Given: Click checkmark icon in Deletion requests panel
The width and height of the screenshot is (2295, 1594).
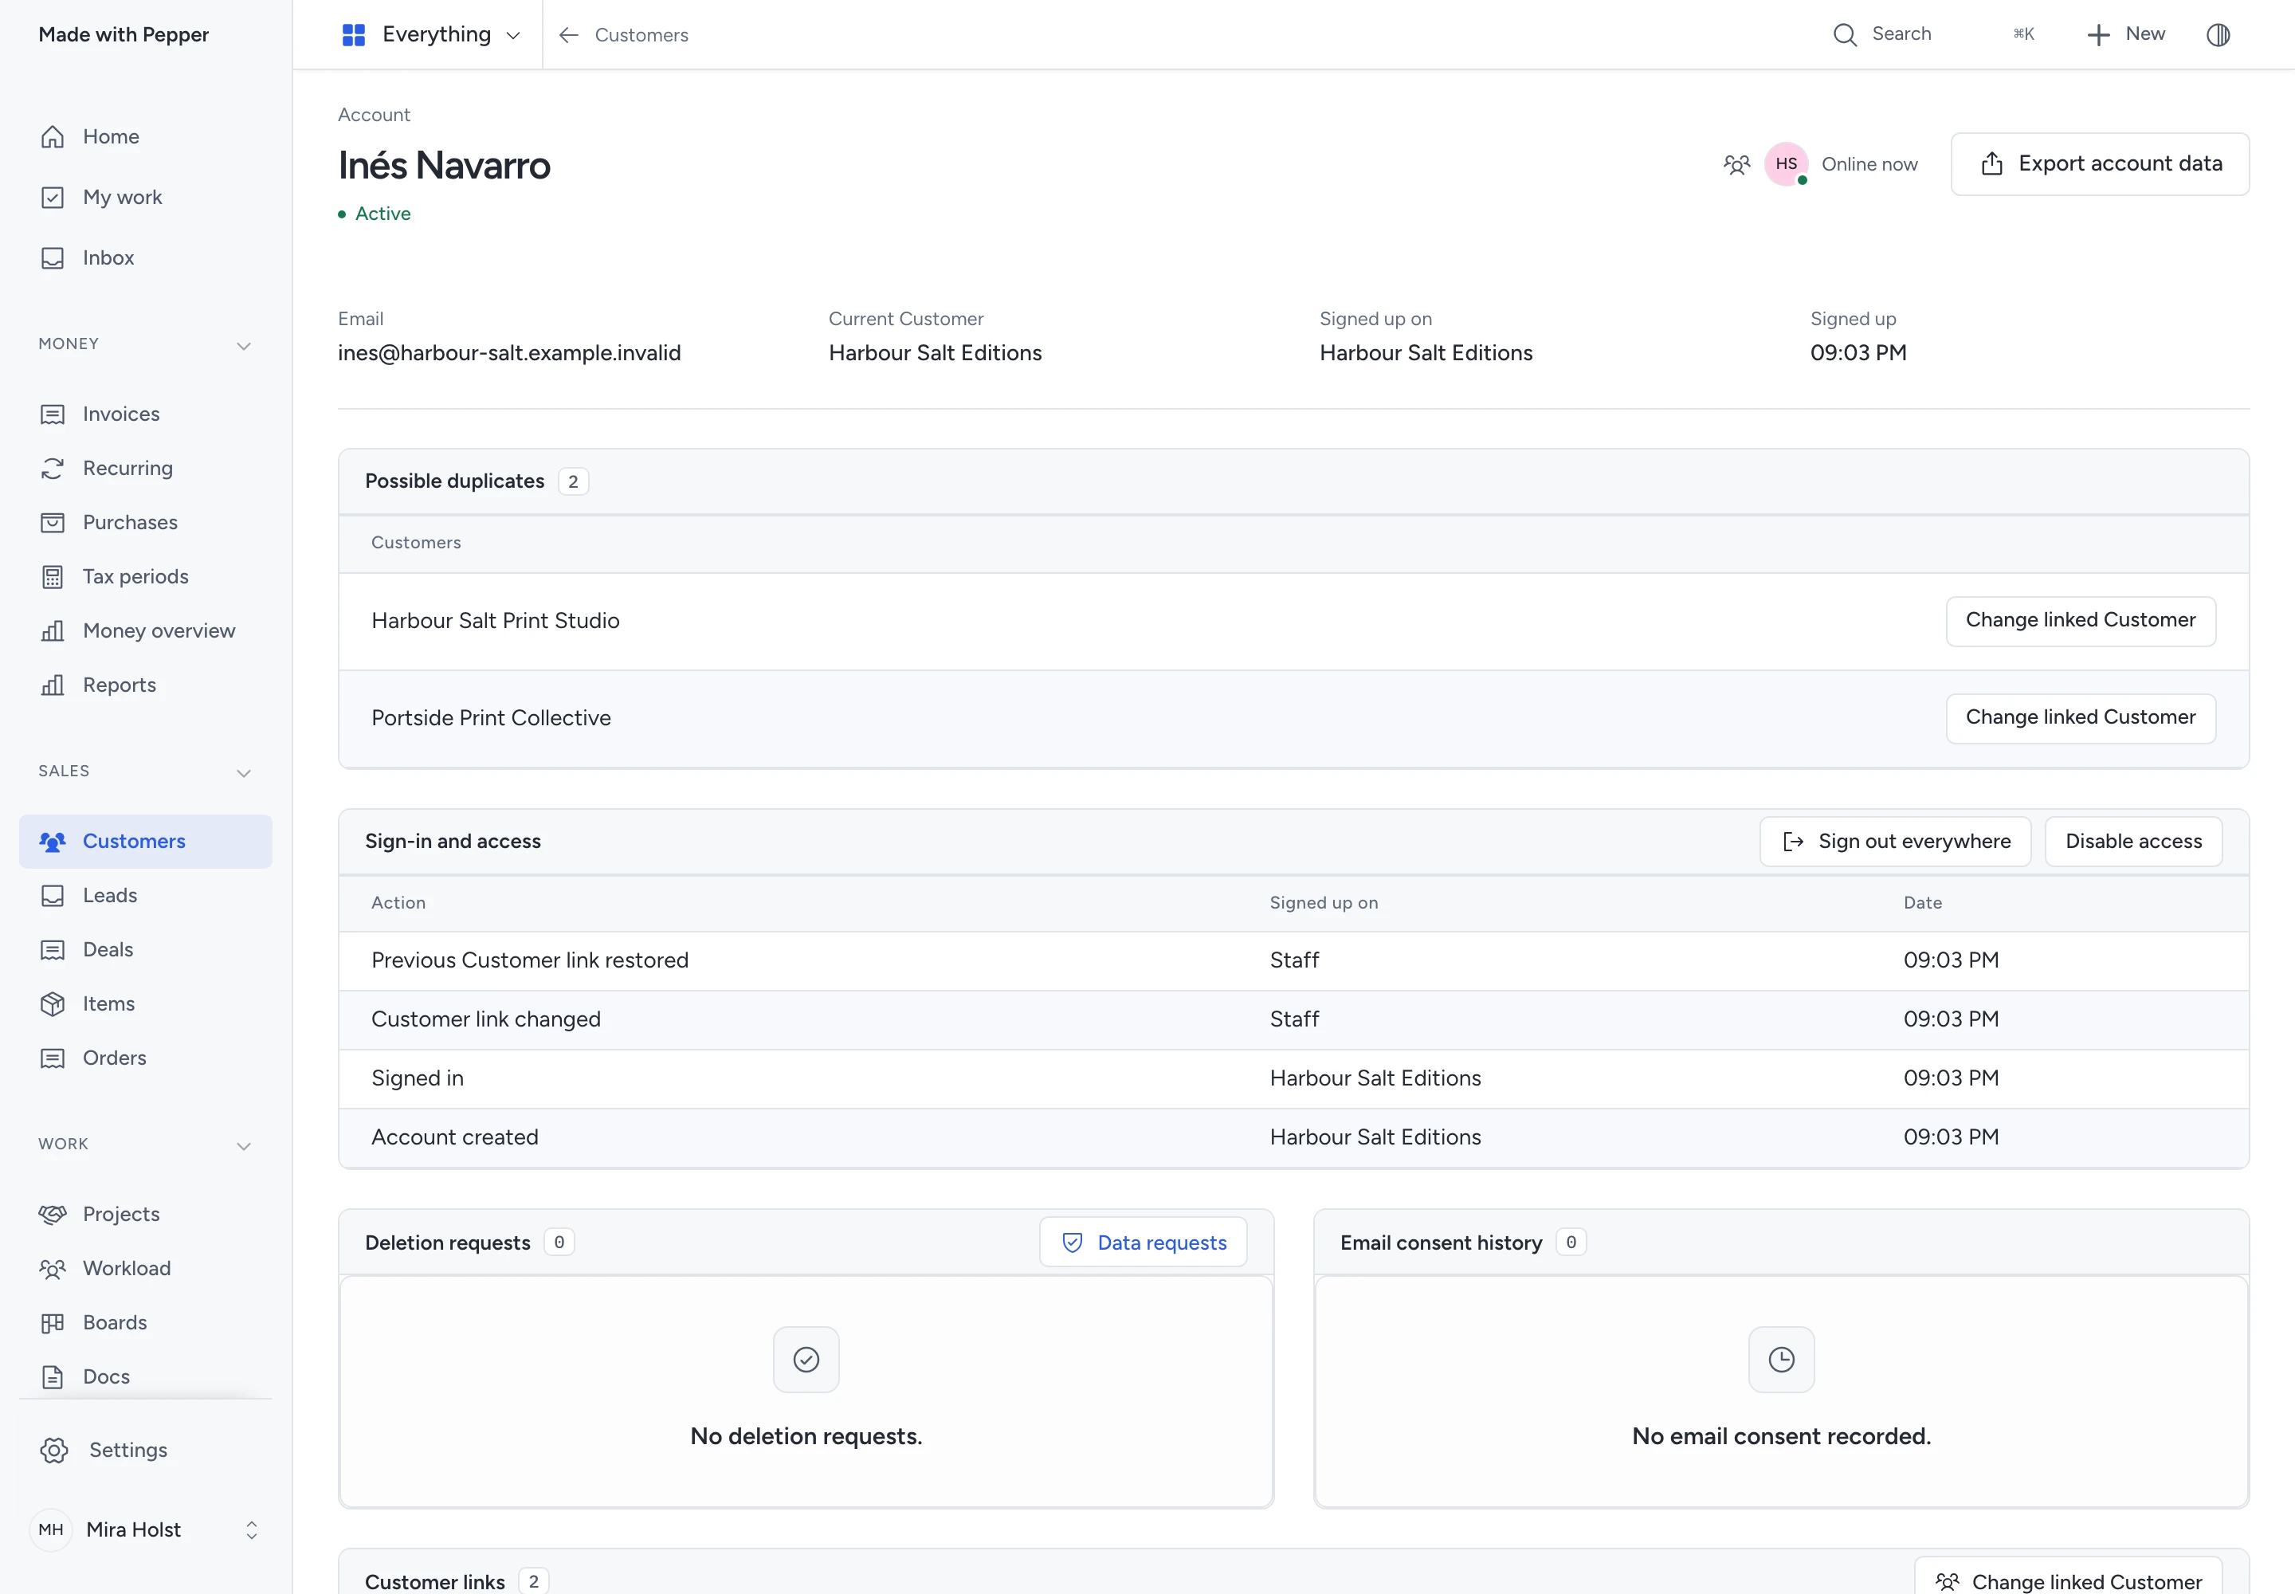Looking at the screenshot, I should [806, 1360].
